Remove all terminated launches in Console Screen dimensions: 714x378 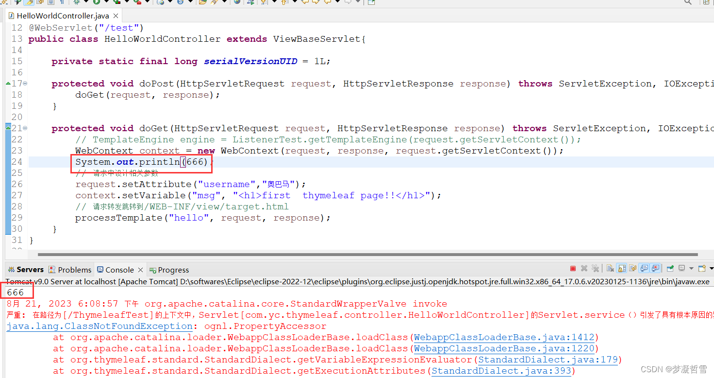[x=595, y=268]
